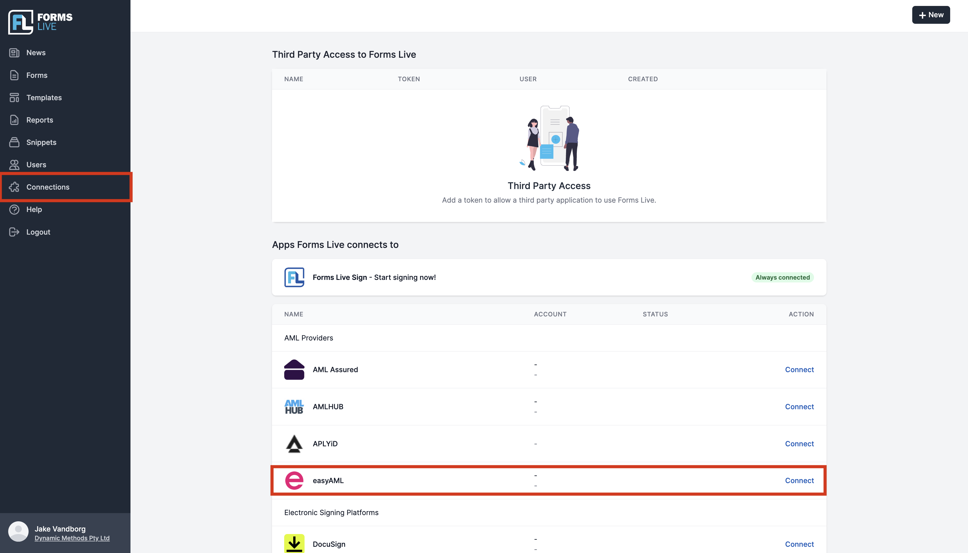Open Dynamic Methods Pty Ltd link

click(72, 538)
